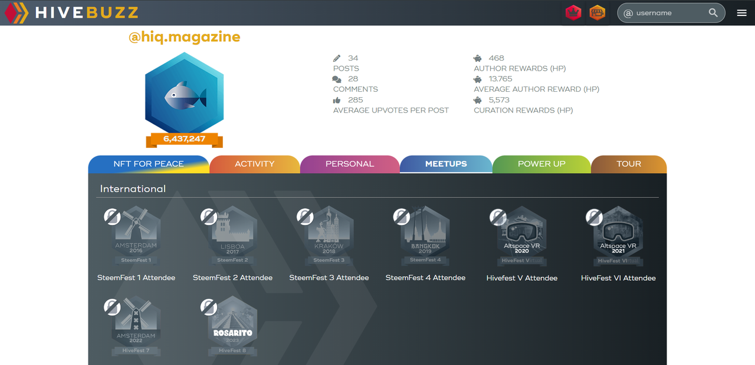This screenshot has height=365, width=755.
Task: Click the Bangkok 2019 SteemFest 4 badge
Action: point(425,237)
